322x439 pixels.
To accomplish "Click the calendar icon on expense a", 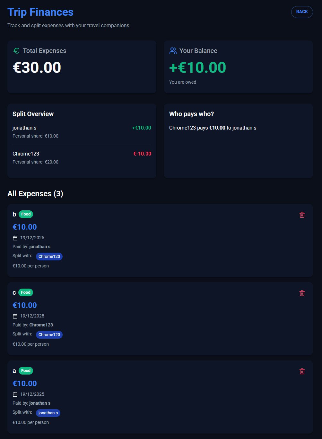I will (15, 394).
